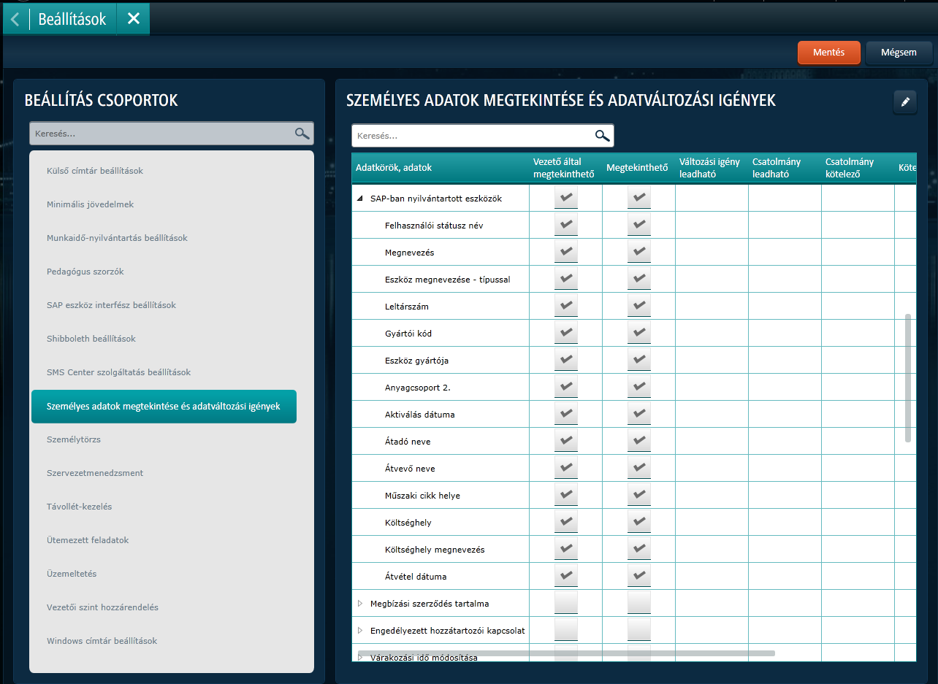Toggle Leltárszám 'Megtekinthető' checkbox
This screenshot has width=938, height=684.
coord(638,307)
